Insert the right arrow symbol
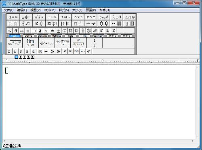The width and height of the screenshot is (202, 150). [x=34, y=31]
